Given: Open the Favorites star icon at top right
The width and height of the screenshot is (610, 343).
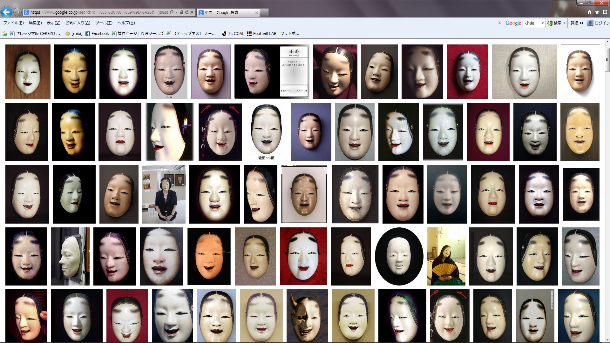Looking at the screenshot, I should coord(597,12).
